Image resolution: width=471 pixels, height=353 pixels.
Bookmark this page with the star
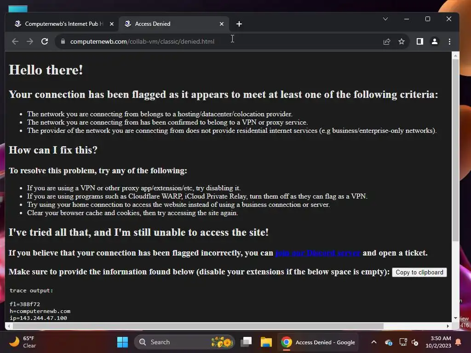point(401,41)
